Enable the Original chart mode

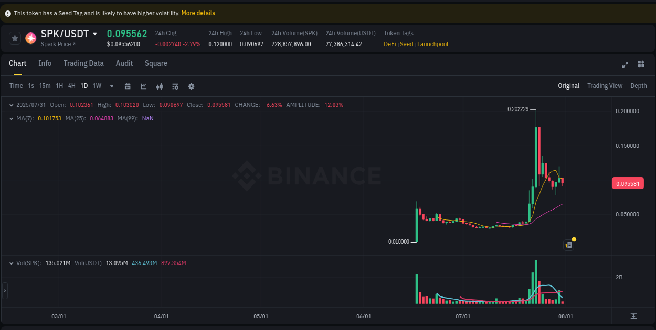568,85
